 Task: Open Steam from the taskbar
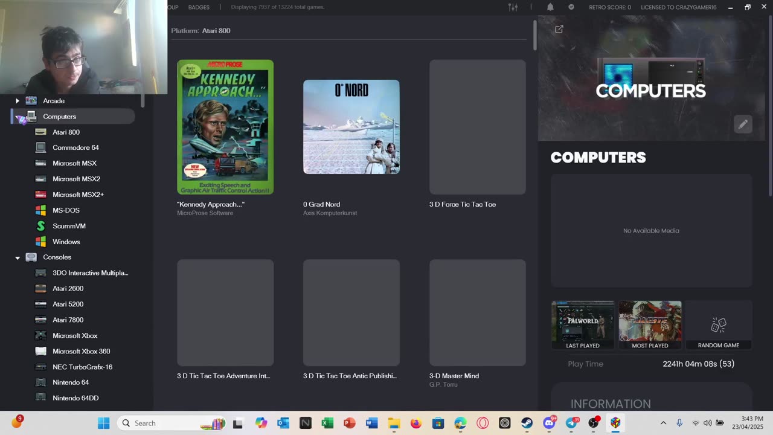pyautogui.click(x=527, y=423)
